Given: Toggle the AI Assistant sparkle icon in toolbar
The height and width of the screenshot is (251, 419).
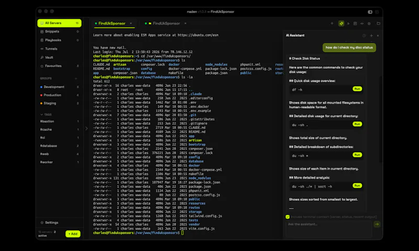Looking at the screenshot, I should pos(341,24).
